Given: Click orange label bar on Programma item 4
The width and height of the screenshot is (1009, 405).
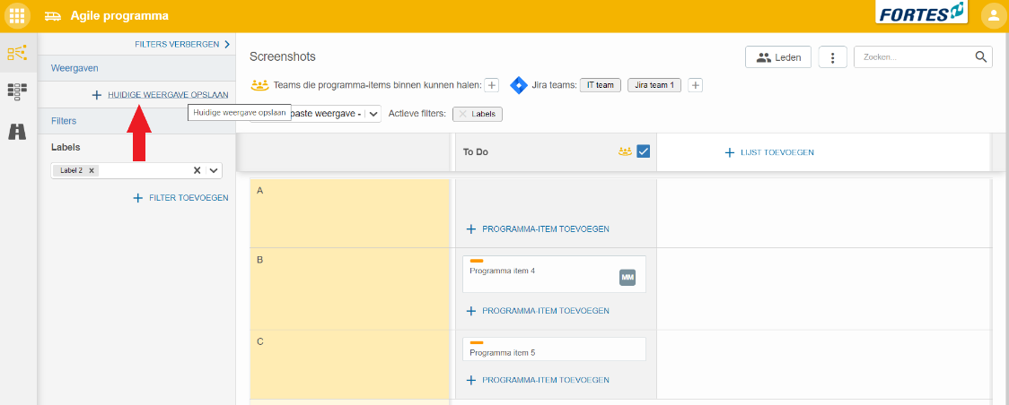Looking at the screenshot, I should [477, 262].
